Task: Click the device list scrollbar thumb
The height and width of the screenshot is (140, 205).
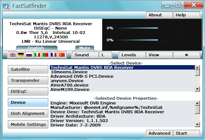Action: click(x=197, y=73)
